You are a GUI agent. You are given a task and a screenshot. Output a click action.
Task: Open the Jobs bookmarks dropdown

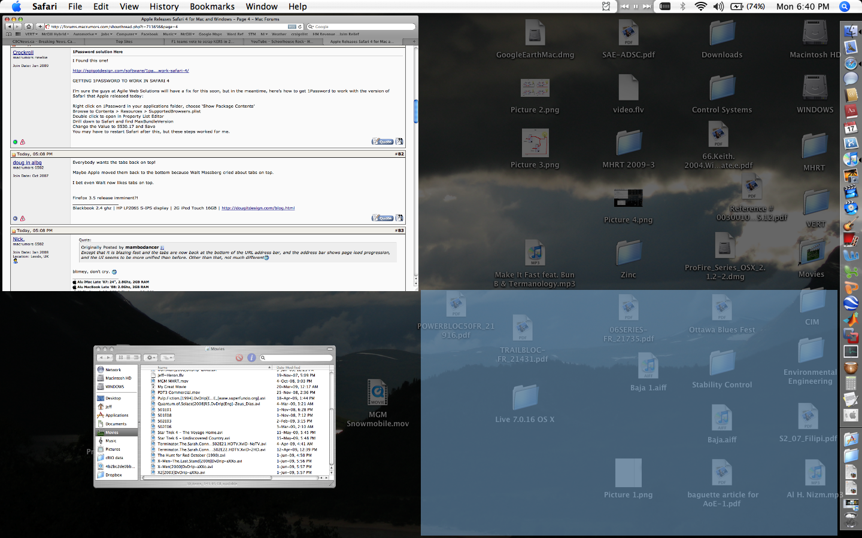tap(107, 34)
